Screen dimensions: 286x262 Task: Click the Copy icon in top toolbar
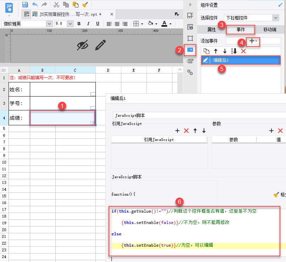(x=66, y=5)
